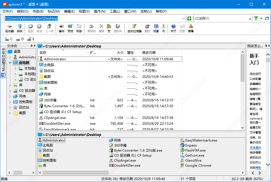
Task: Expand the 库 tree node
Action: point(10,85)
